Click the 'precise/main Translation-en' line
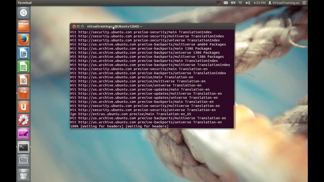 point(132,77)
